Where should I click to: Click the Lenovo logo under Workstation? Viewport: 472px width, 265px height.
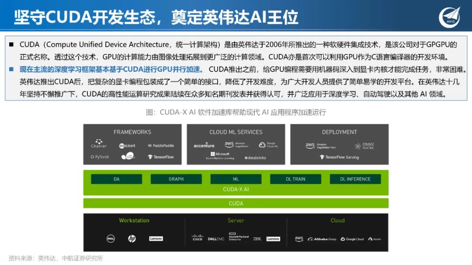[156, 238]
